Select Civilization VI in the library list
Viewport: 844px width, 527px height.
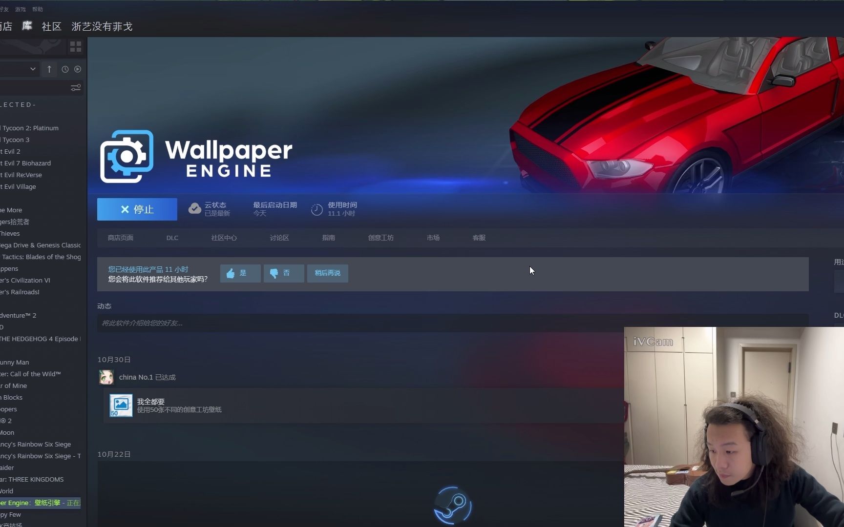pyautogui.click(x=41, y=280)
